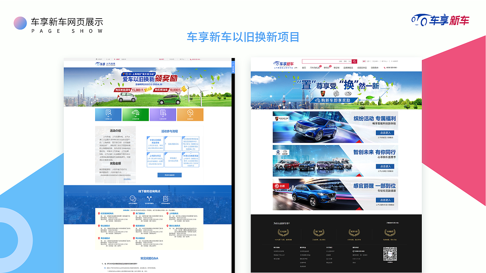This screenshot has width=486, height=273.
Task: Click the 车享新车 logo on right page
Action: (x=283, y=63)
